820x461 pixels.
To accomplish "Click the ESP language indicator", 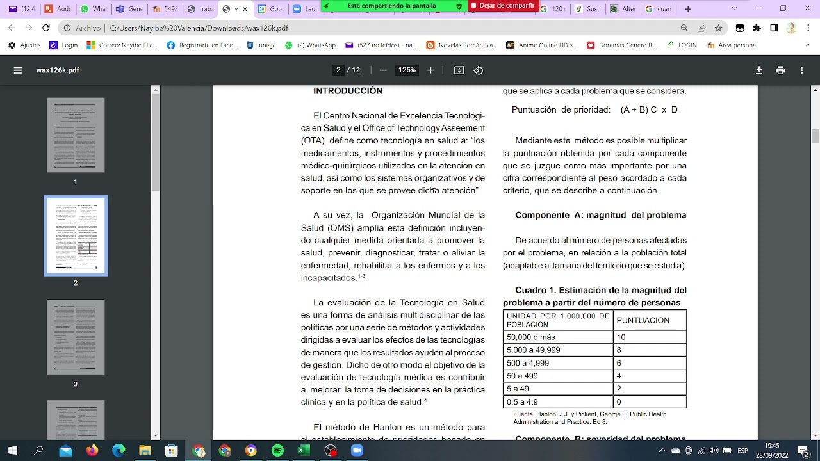I will (x=742, y=451).
